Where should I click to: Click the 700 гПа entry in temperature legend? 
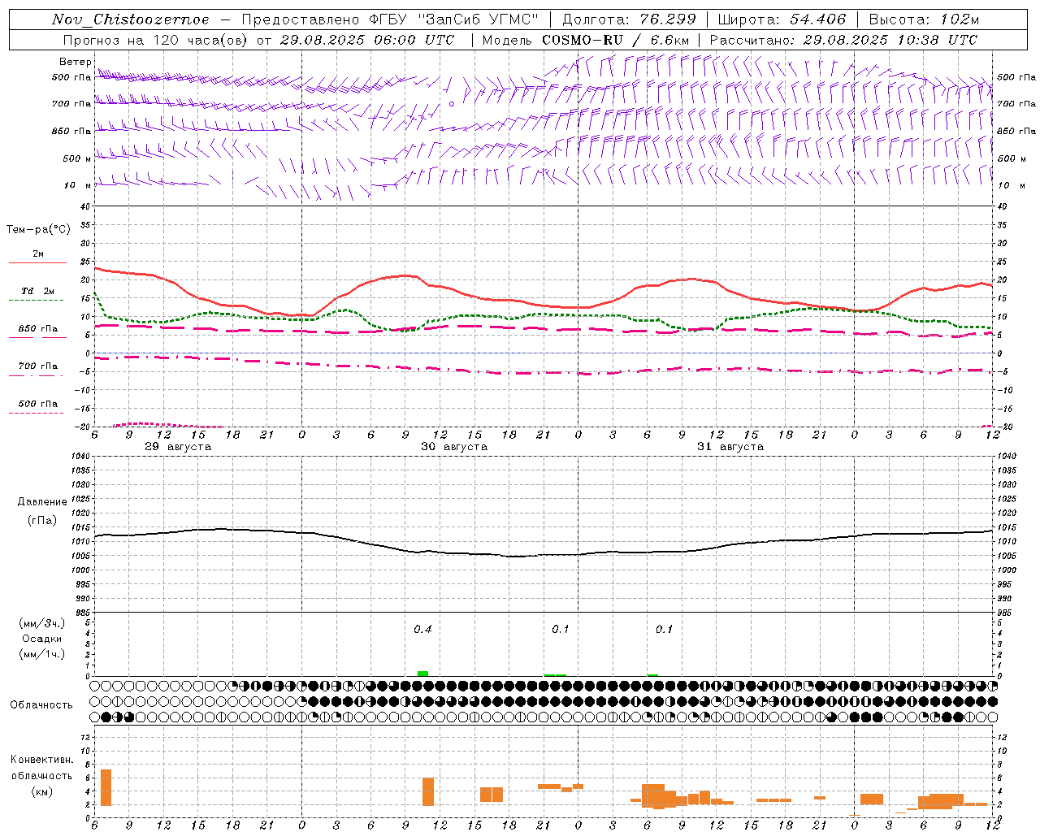point(37,366)
